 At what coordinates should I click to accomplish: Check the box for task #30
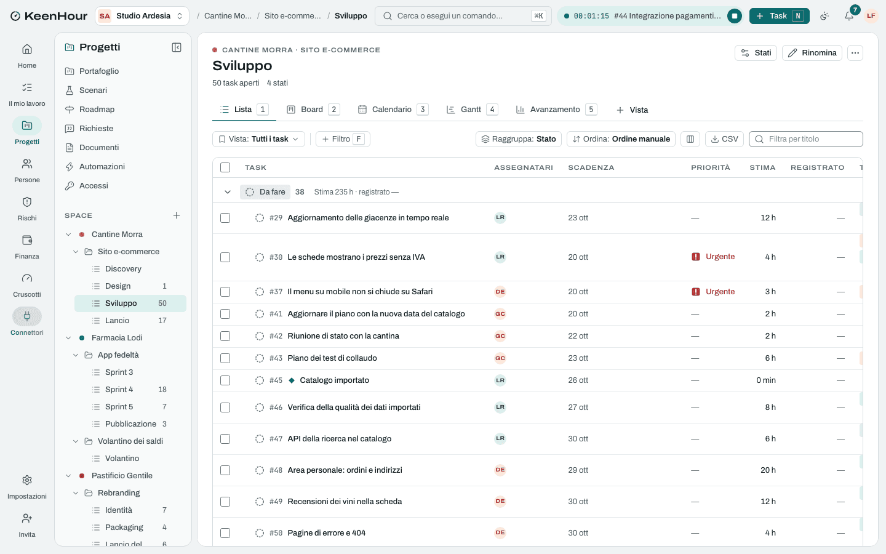point(225,257)
